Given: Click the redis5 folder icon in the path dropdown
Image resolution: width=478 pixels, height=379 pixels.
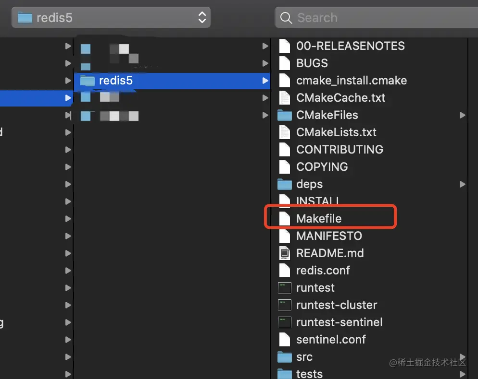Looking at the screenshot, I should (x=25, y=18).
